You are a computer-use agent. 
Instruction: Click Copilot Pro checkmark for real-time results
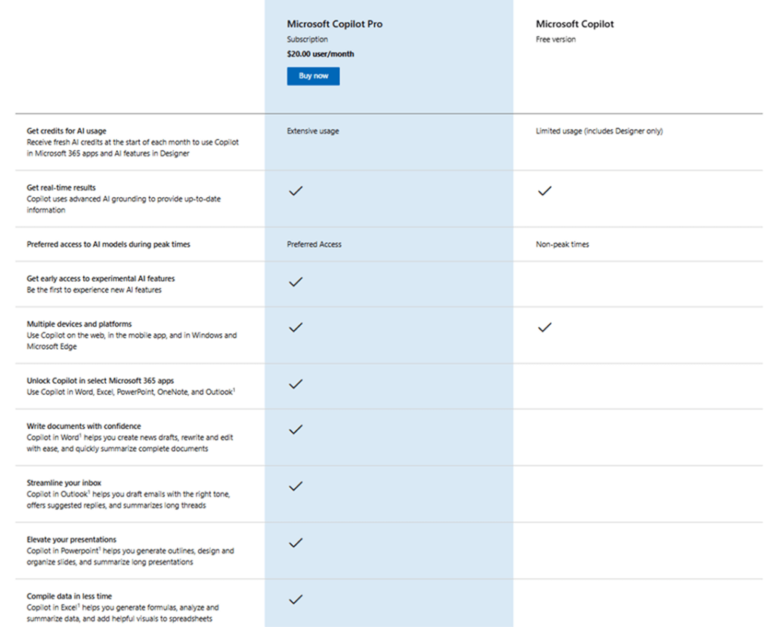[296, 191]
